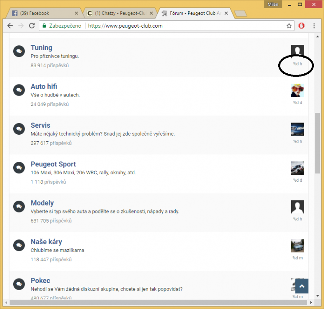Click the '%d d' timestamp in Peugeot Sport row

(298, 180)
